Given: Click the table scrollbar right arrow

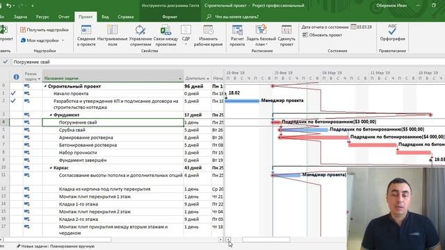Looking at the screenshot, I should [220, 240].
